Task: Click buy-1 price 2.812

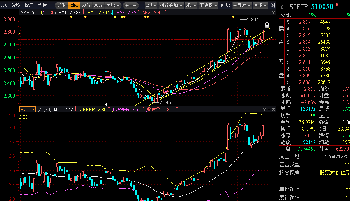Action: [304, 56]
